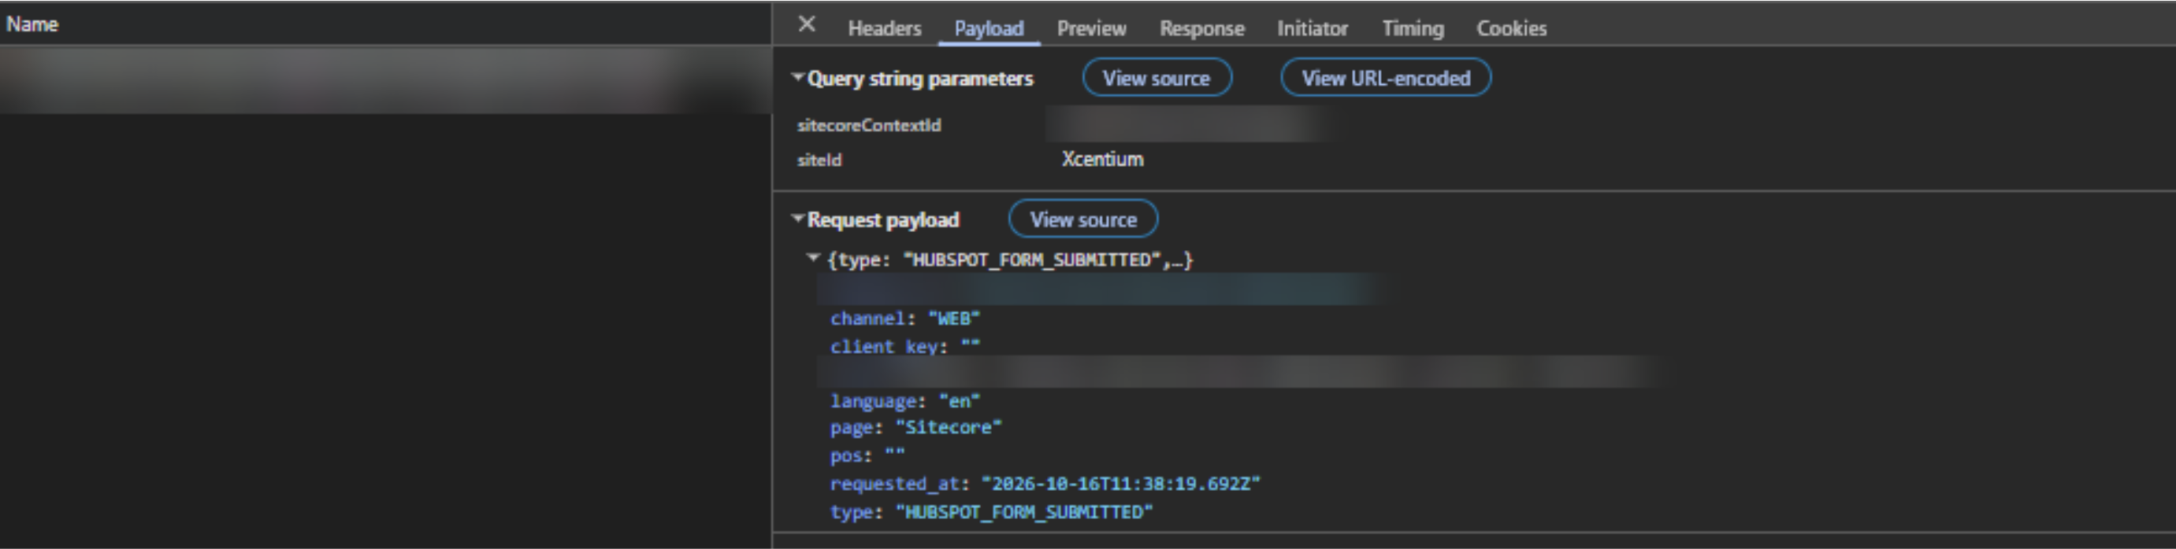Viewport: 2176px width, 549px height.
Task: Click the page "Sitecore" payload row
Action: pos(915,428)
